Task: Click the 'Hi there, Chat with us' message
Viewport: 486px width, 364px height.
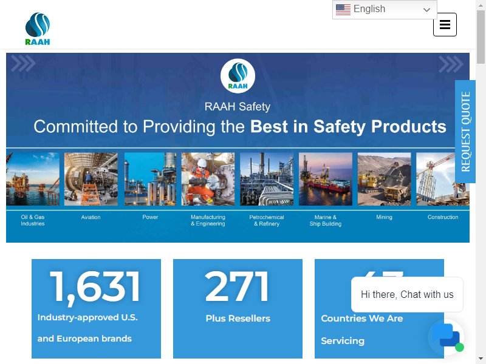Action: tap(407, 294)
